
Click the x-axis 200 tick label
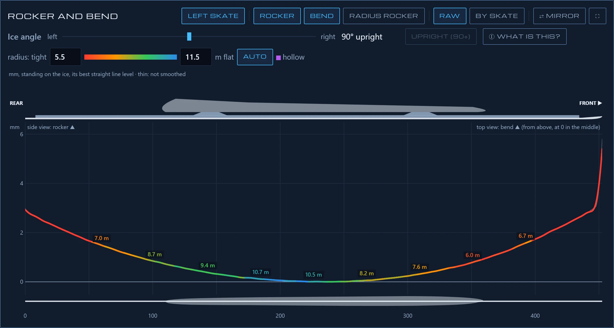tap(280, 316)
